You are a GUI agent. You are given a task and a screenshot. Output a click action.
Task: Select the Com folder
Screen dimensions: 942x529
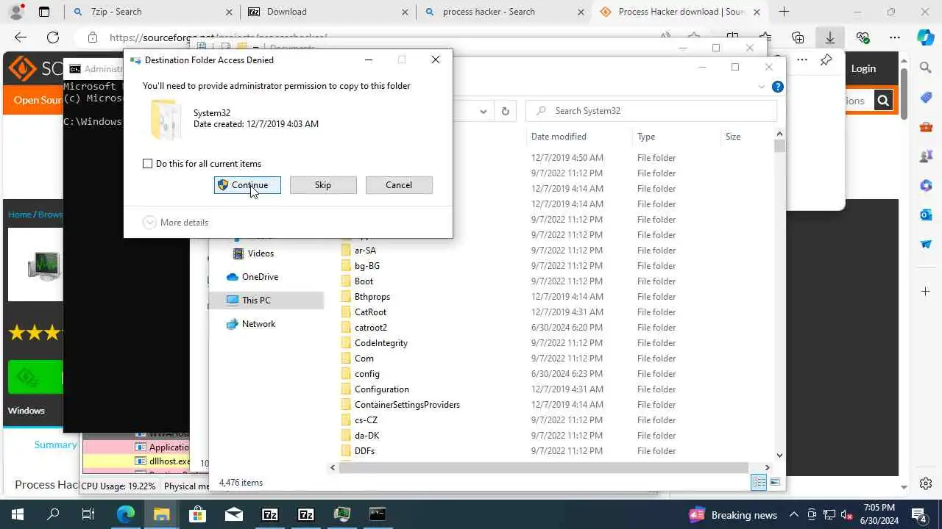[x=364, y=359]
